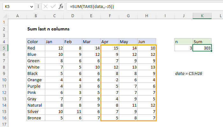
Task: Click the Cancel (X) formula icon
Action: tap(46, 7)
